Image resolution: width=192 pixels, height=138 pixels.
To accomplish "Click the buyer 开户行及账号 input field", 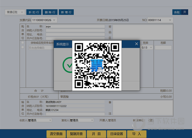I will 75,38.
